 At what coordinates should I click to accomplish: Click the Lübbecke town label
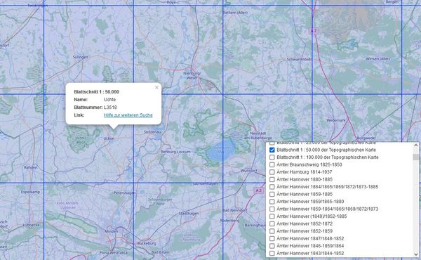pyautogui.click(x=31, y=225)
